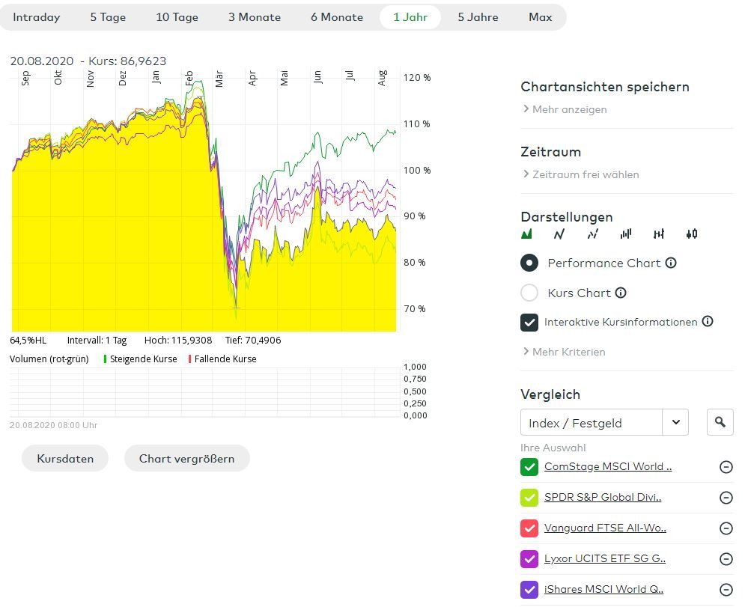Viewport: 745px width, 607px height.
Task: Click the Kursdaten button
Action: point(65,459)
